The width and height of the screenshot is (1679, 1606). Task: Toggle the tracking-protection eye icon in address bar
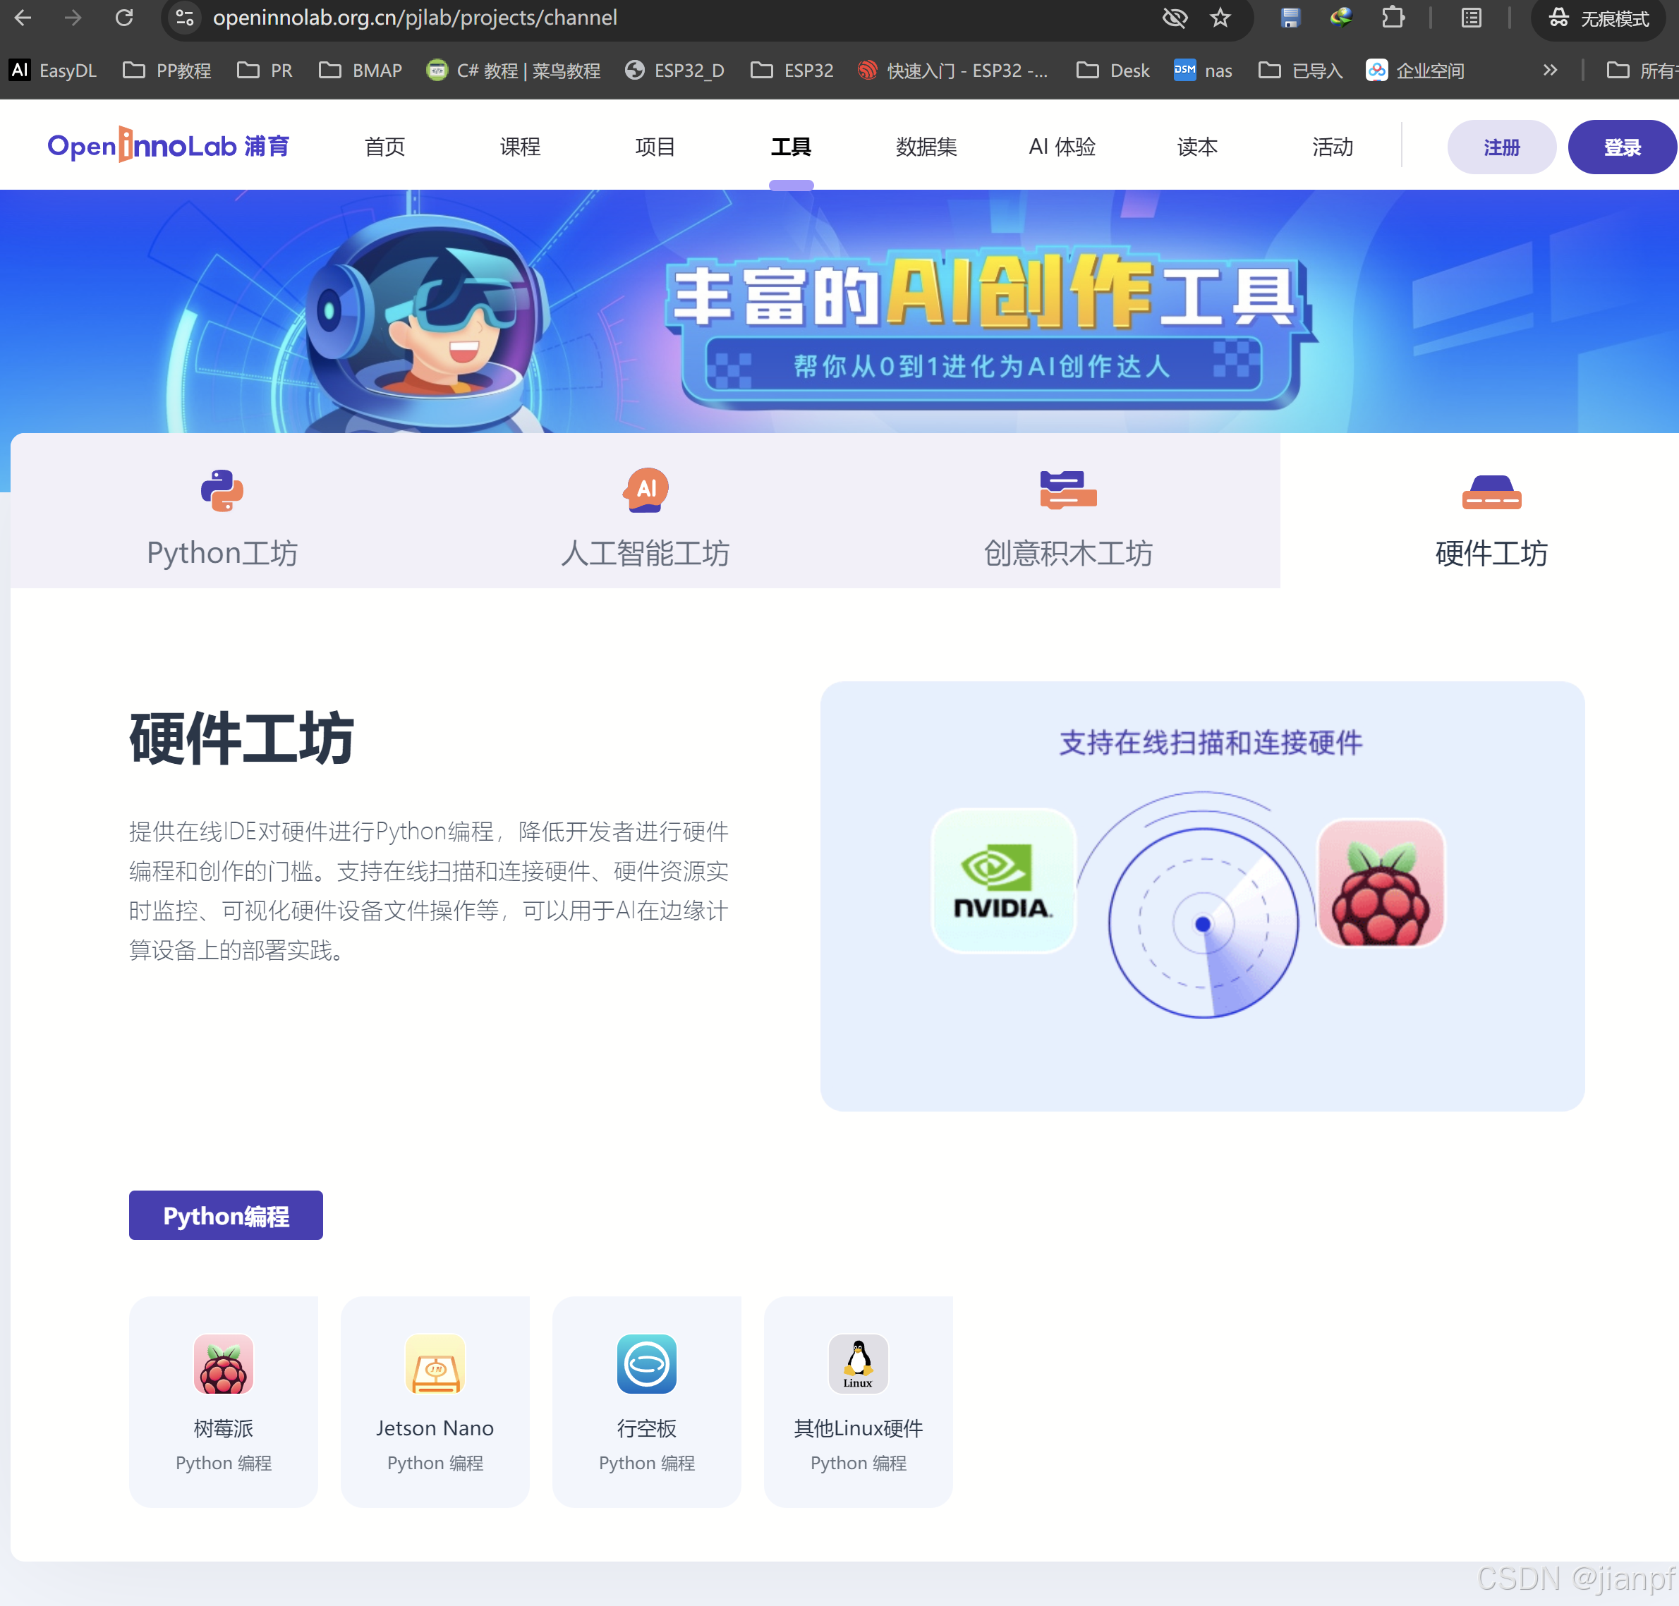[x=1175, y=18]
